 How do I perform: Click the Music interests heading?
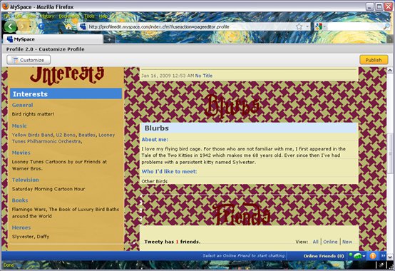pyautogui.click(x=19, y=126)
